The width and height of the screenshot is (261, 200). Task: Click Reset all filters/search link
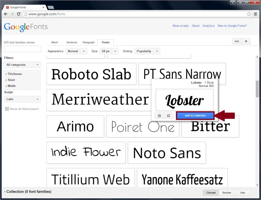(24, 109)
